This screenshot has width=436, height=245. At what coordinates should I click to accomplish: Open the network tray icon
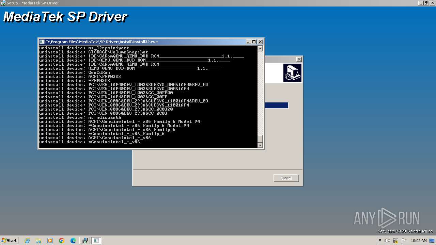(x=395, y=241)
